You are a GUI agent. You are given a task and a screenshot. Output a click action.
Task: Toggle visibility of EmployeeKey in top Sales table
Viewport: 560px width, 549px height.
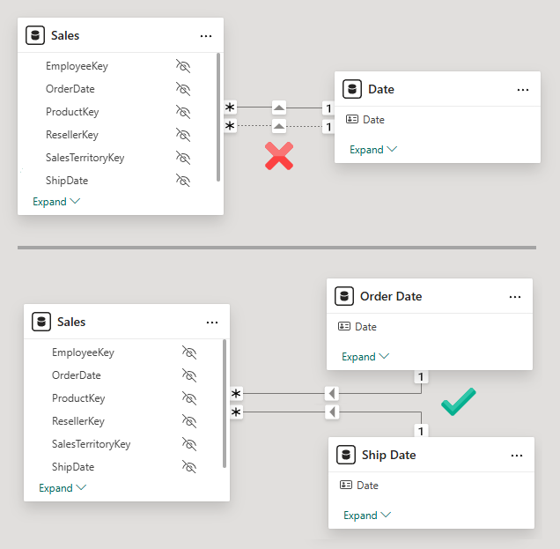[x=183, y=66]
